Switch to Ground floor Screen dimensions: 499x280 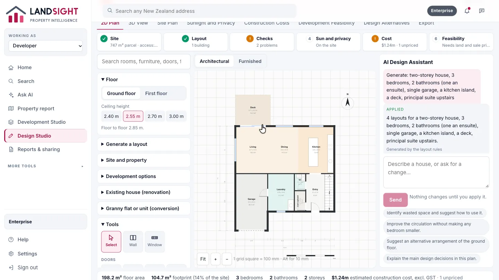click(x=121, y=93)
